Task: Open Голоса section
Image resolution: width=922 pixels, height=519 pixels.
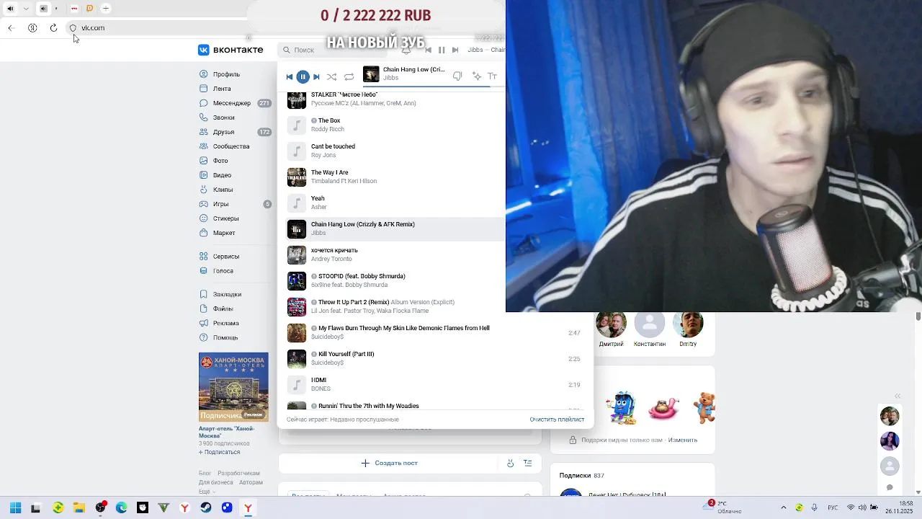Action: (223, 271)
